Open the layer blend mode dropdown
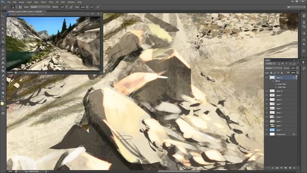Screen dimensions: 307x173 pos(273,68)
